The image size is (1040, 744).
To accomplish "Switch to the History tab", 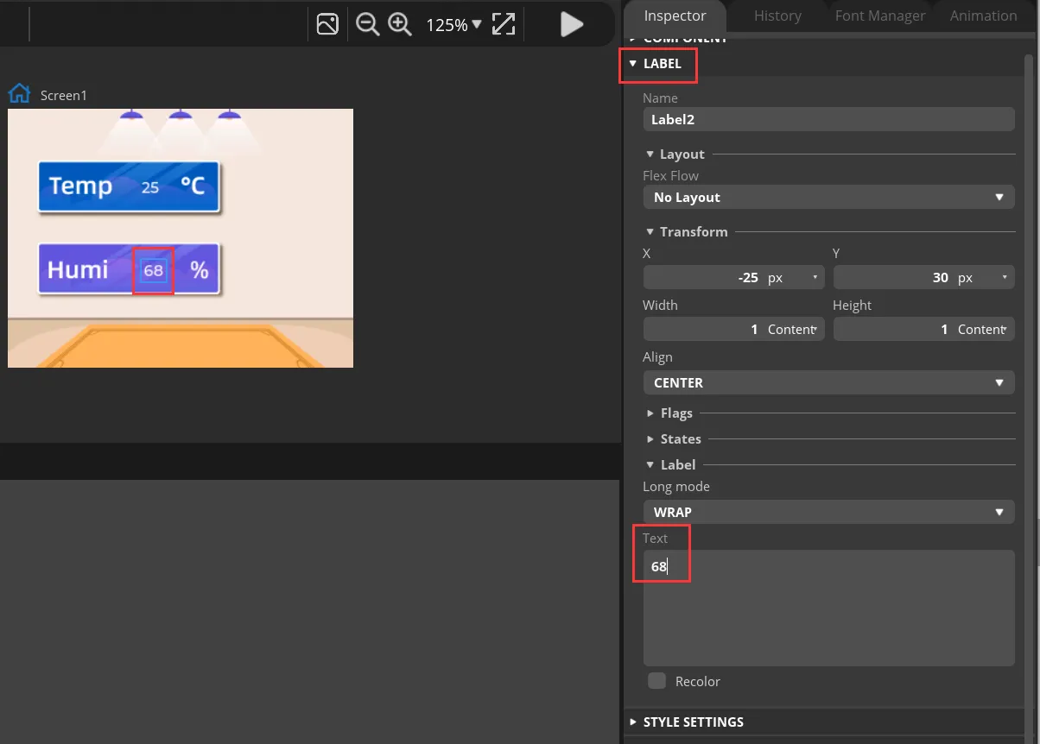I will (777, 16).
